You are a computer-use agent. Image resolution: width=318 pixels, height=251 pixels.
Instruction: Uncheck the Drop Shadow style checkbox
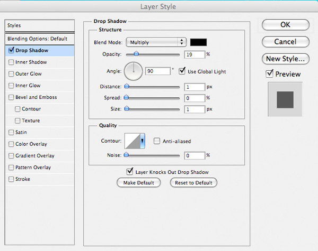coord(11,50)
